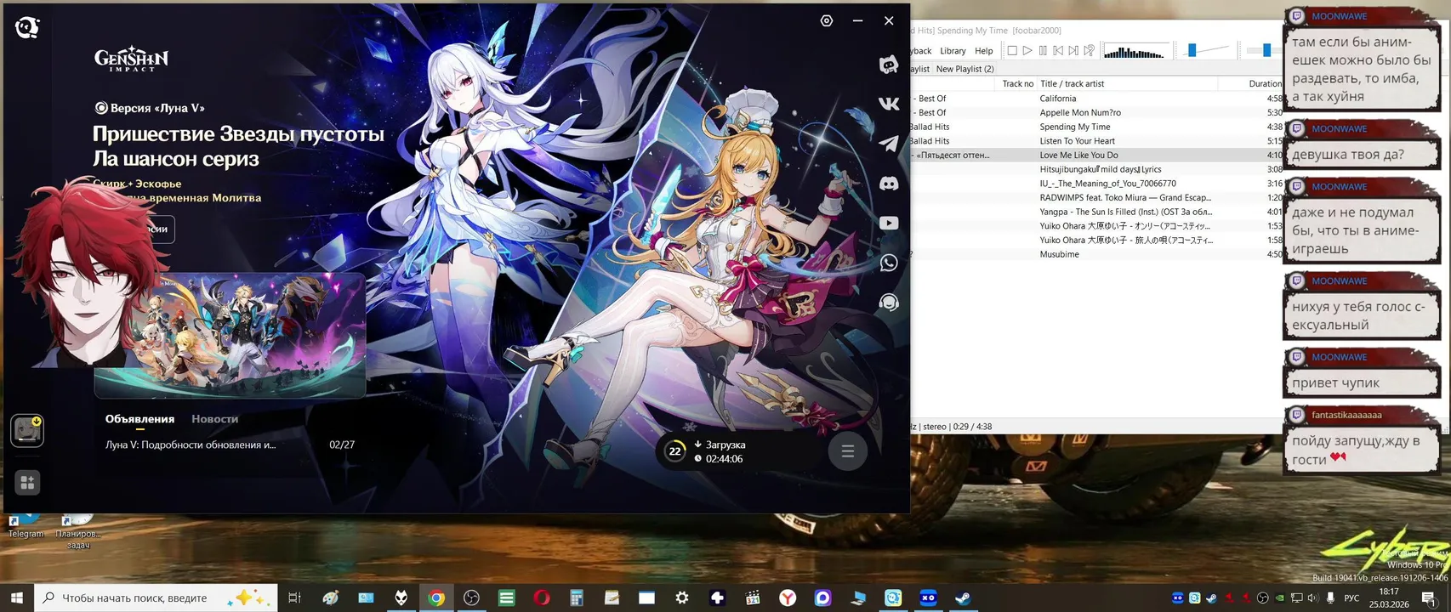
Task: Open Yandex Browser from the taskbar
Action: point(788,598)
